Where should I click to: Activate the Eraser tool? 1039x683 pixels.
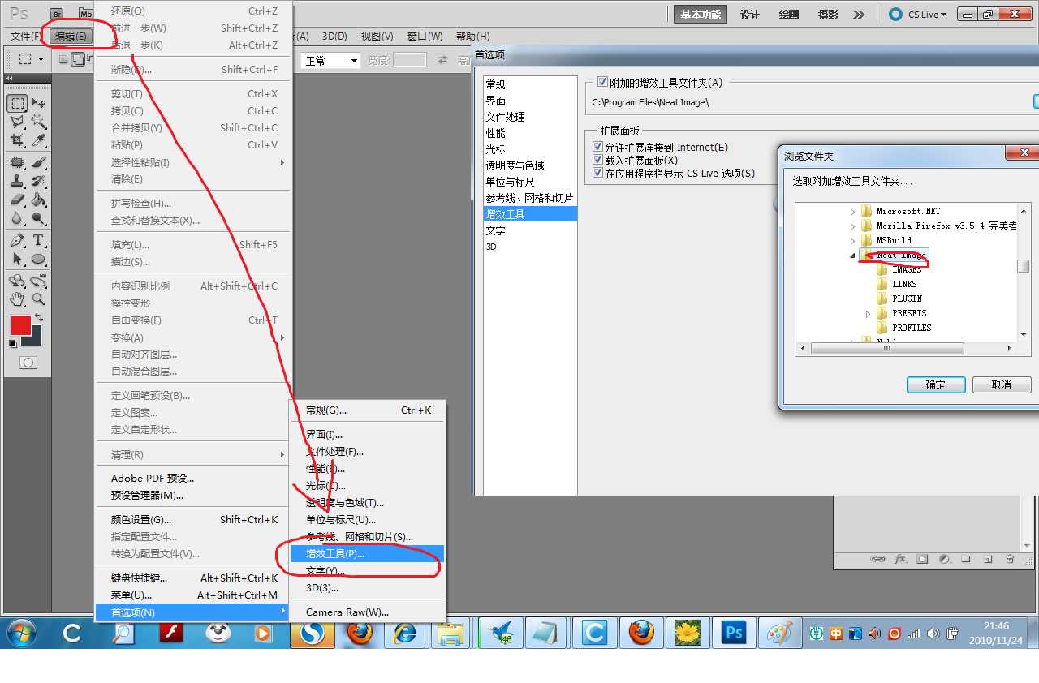click(x=17, y=200)
